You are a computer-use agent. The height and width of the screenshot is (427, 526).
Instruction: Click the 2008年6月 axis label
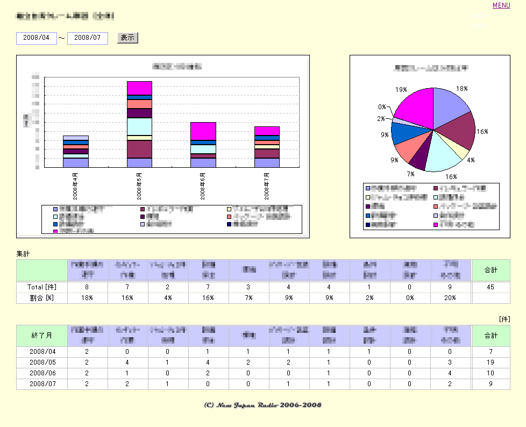click(203, 186)
